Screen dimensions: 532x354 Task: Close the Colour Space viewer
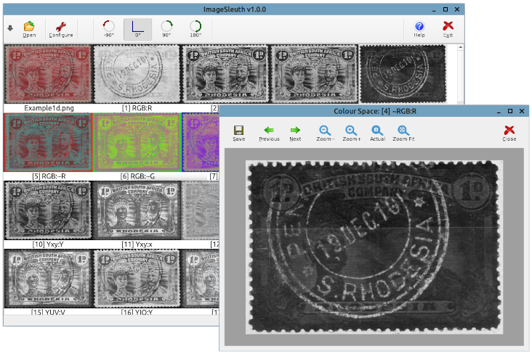[x=509, y=133]
